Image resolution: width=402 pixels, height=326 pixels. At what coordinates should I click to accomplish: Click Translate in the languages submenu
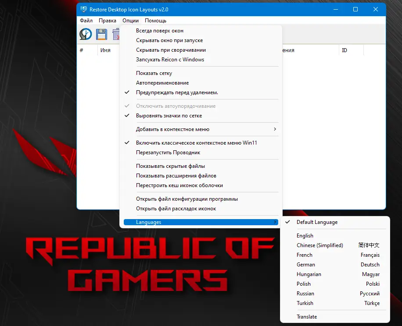click(335, 317)
